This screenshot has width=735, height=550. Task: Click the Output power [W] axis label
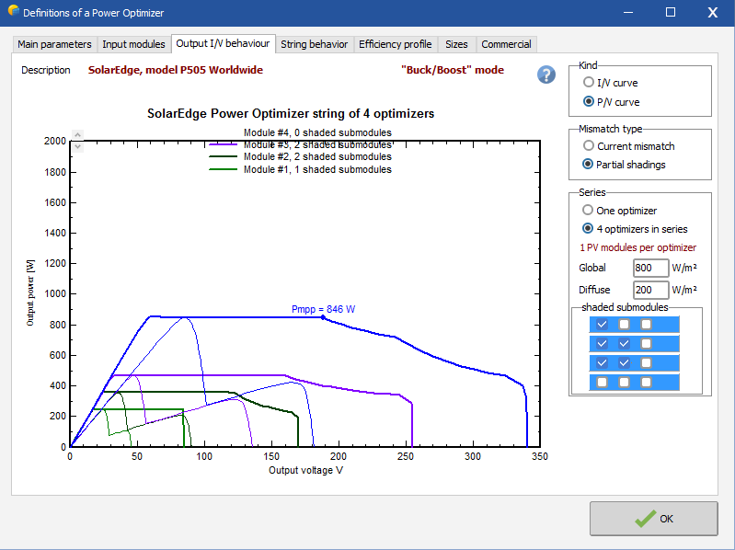tap(30, 292)
